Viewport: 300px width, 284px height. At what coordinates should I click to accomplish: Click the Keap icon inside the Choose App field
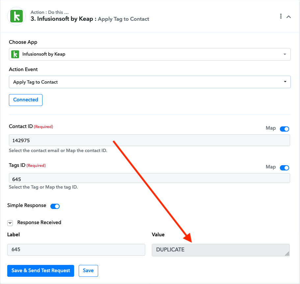tap(15, 54)
